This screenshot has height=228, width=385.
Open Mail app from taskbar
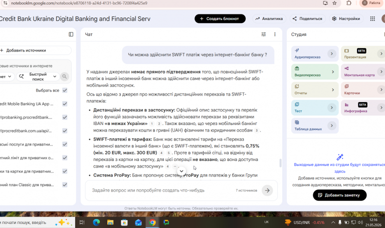[138, 222]
